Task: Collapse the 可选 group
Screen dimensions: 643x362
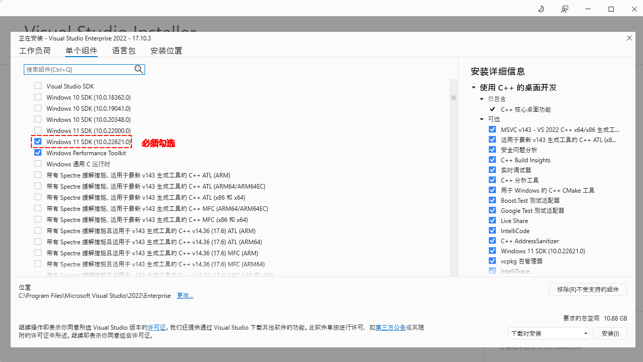Action: [x=482, y=119]
